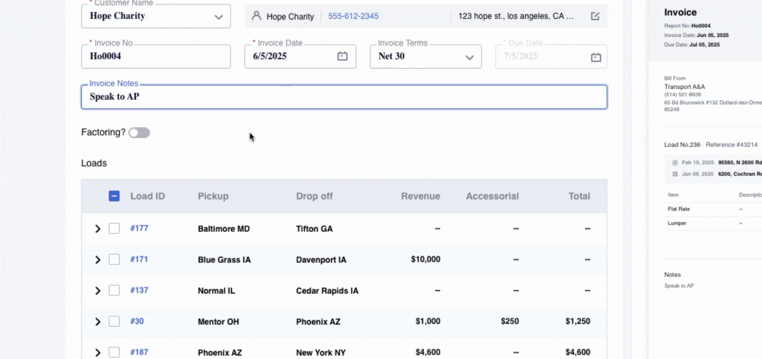This screenshot has width=762, height=359.
Task: Click the Invoice Notes text field
Action: pyautogui.click(x=343, y=97)
